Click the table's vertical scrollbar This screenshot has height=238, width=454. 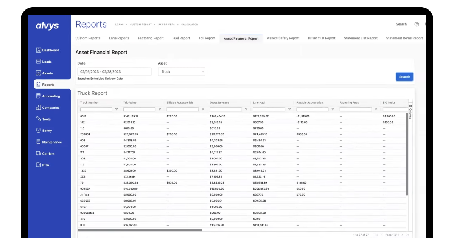click(x=407, y=154)
